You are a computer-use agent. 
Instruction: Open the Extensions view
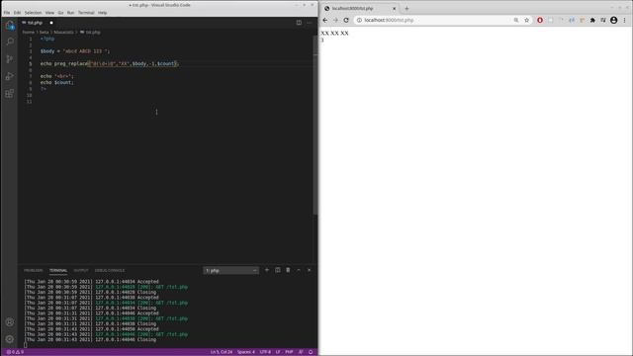[10, 94]
